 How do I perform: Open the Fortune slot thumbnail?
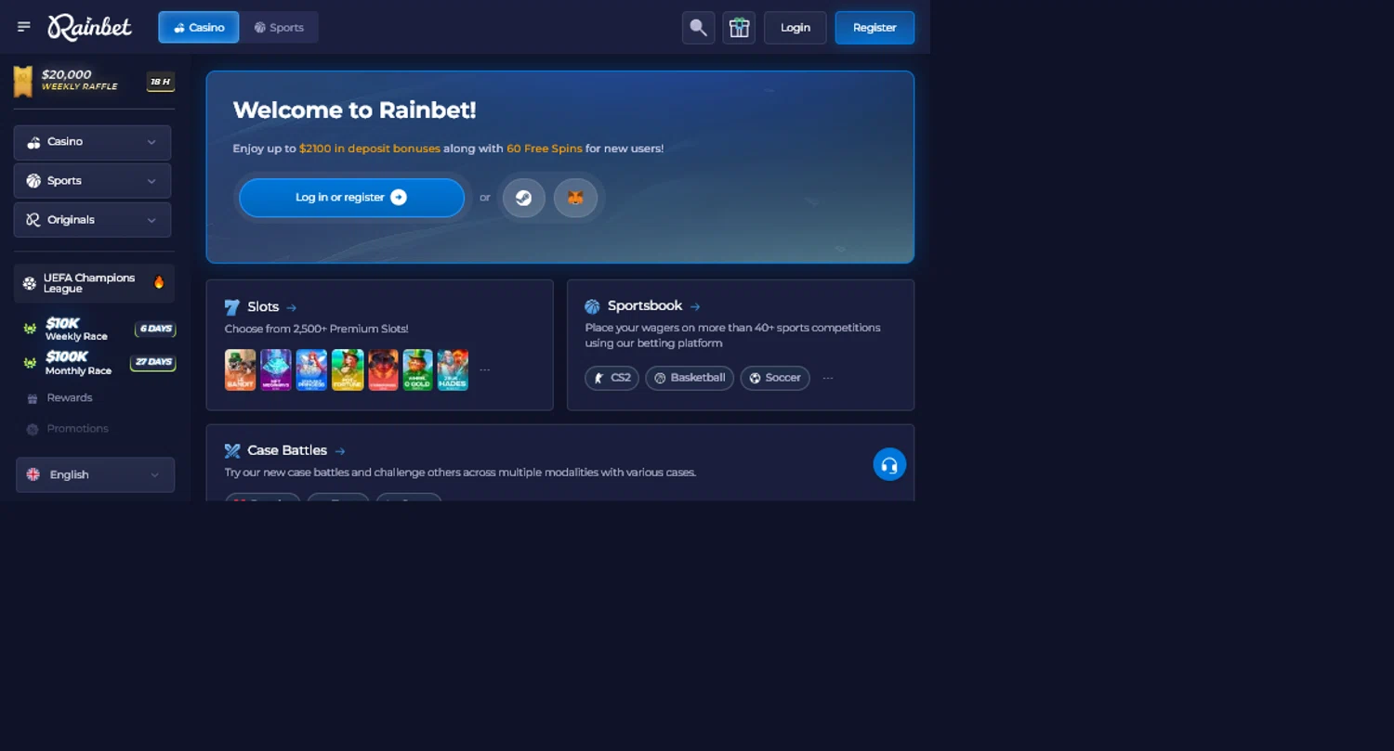tap(348, 369)
